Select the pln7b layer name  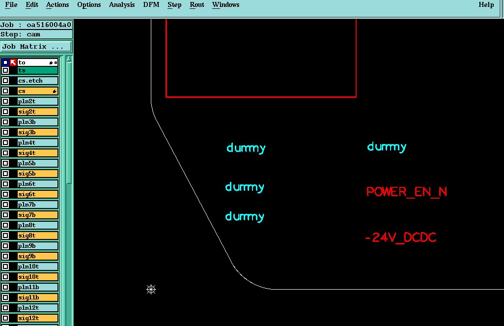point(38,205)
